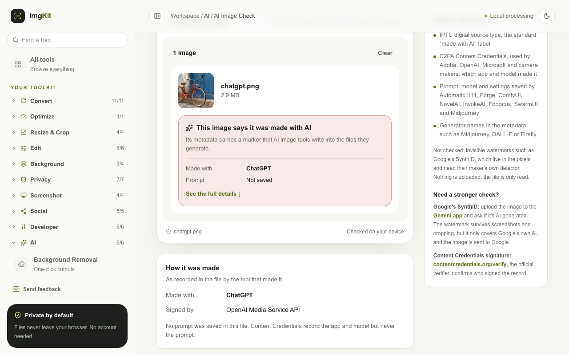This screenshot has height=355, width=569.
Task: Open the Gemini app link
Action: (x=448, y=216)
